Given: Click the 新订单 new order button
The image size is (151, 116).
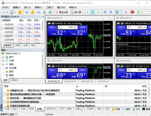Looking at the screenshot, I should (x=76, y=12).
